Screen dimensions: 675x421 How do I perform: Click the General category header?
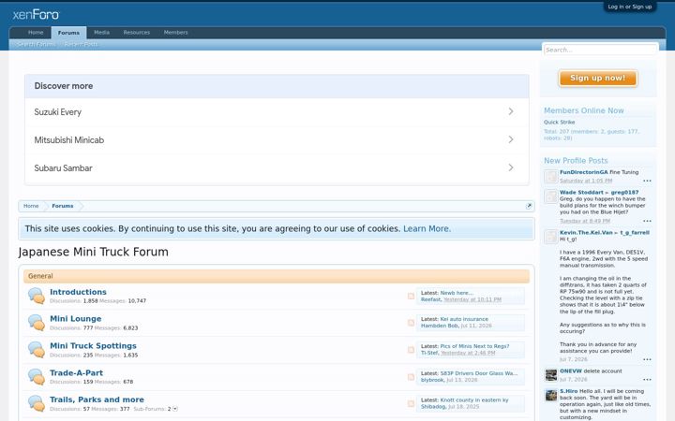coord(277,276)
